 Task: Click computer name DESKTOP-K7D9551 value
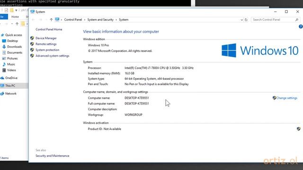(x=137, y=98)
